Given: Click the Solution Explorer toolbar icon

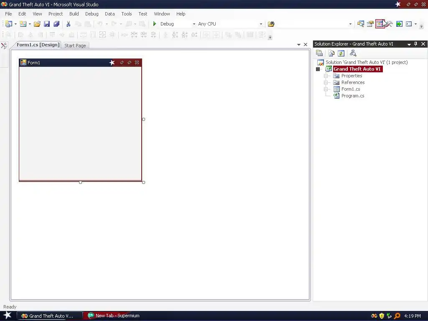Looking at the screenshot, I should pos(370,24).
